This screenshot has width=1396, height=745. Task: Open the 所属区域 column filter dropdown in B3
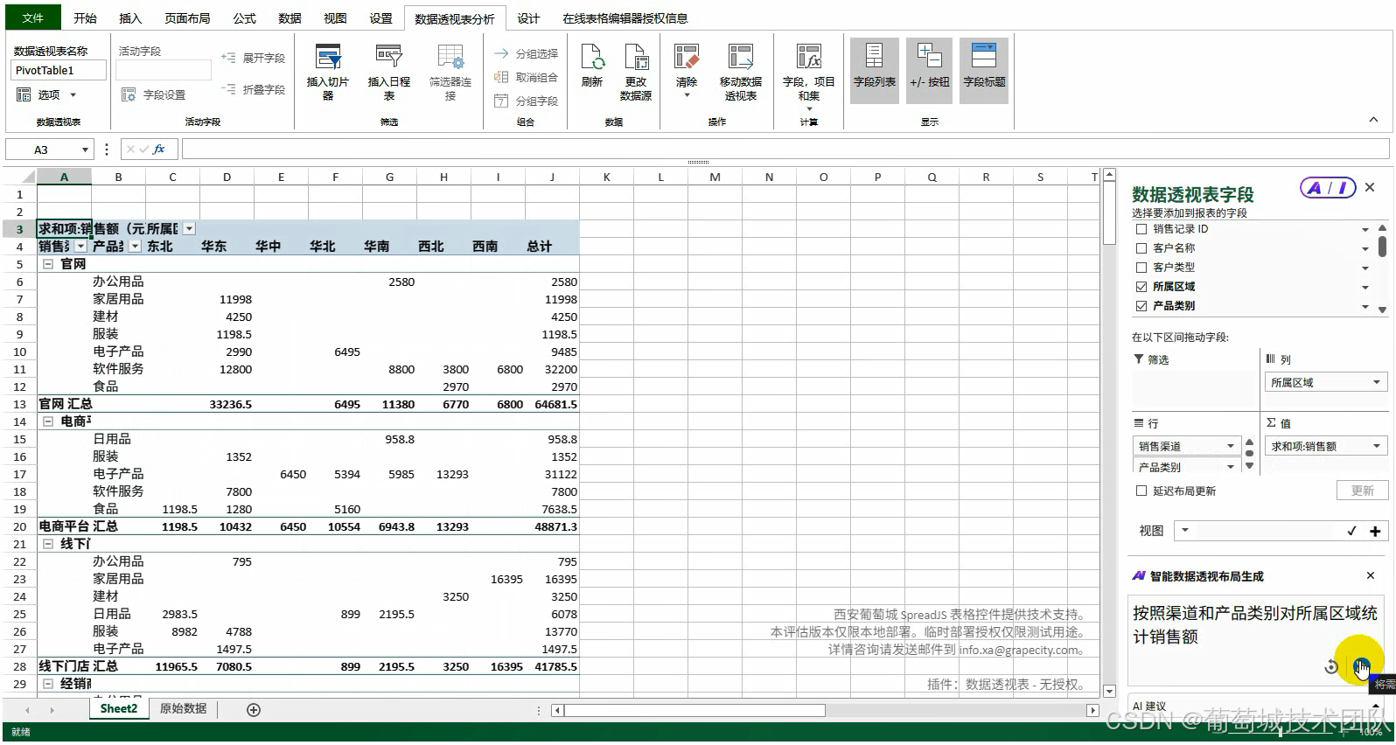[189, 229]
